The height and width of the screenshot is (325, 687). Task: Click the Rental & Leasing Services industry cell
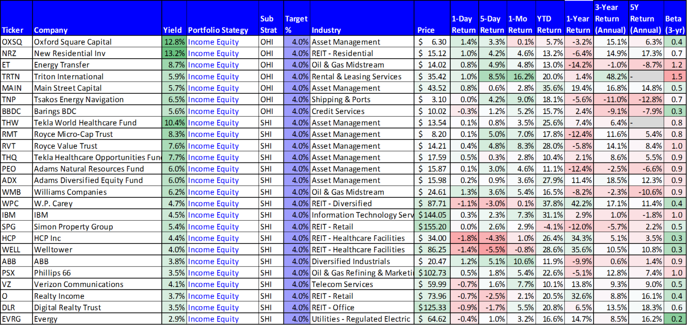click(x=362, y=76)
